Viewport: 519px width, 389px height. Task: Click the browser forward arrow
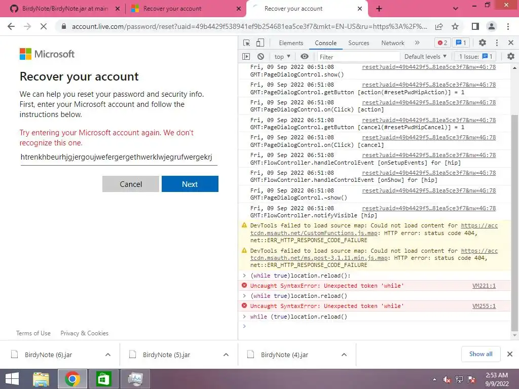(27, 26)
